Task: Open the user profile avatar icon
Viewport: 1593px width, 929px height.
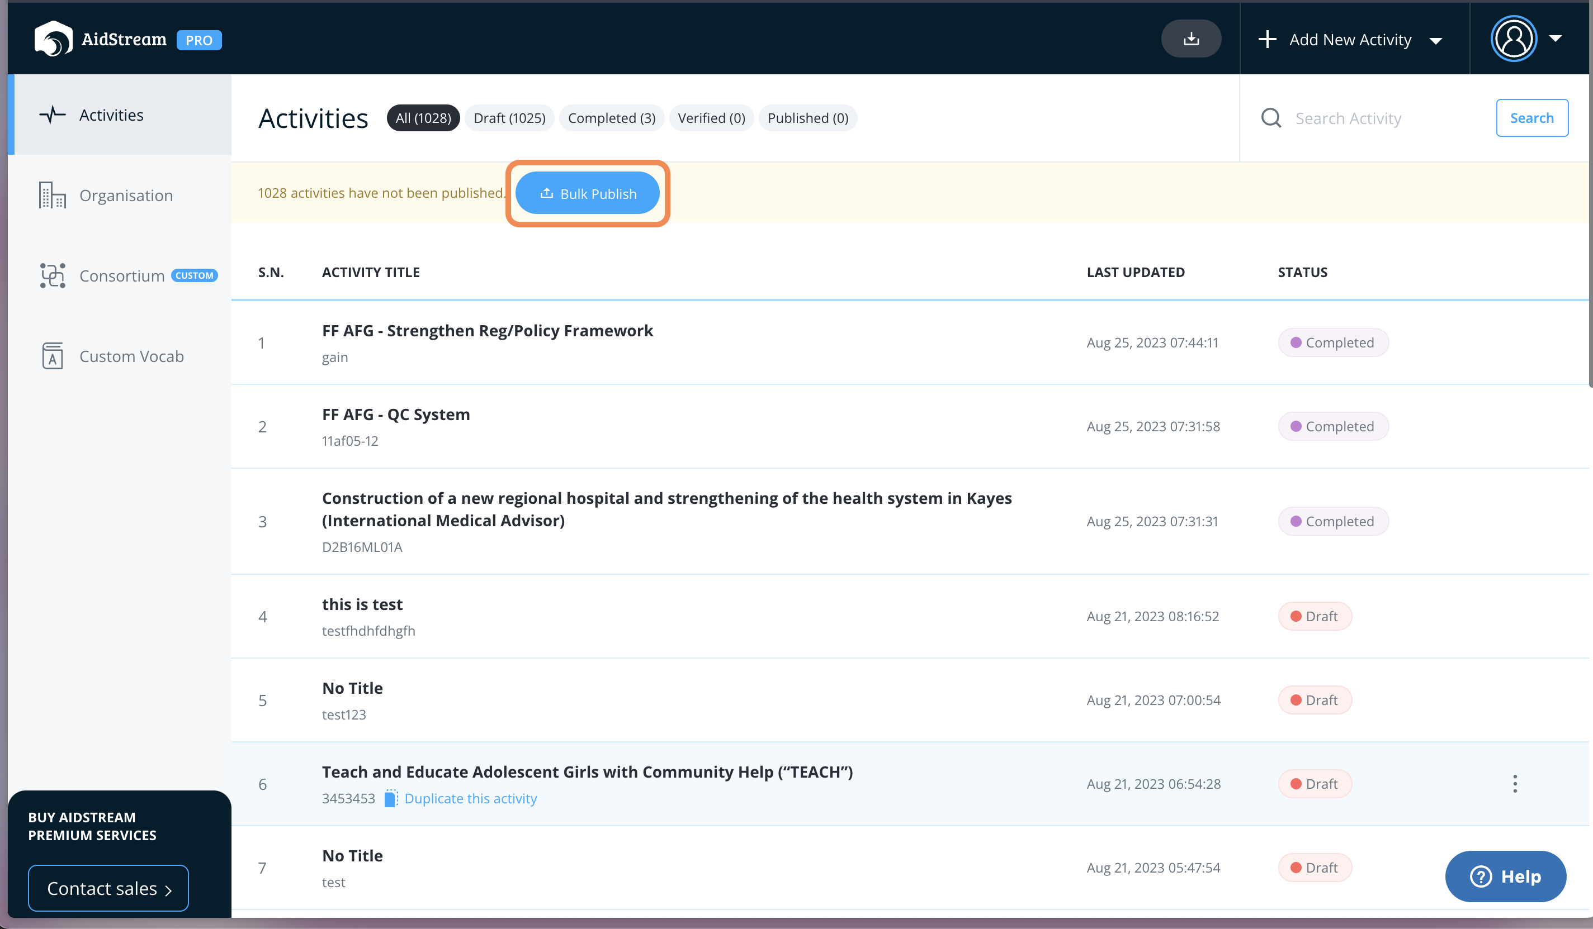Action: pos(1514,39)
